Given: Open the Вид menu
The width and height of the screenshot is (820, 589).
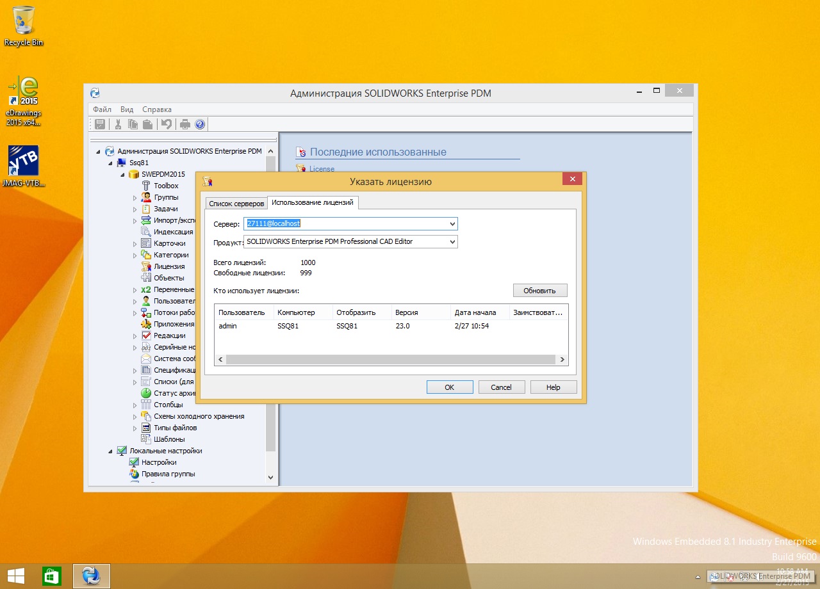Looking at the screenshot, I should tap(127, 109).
